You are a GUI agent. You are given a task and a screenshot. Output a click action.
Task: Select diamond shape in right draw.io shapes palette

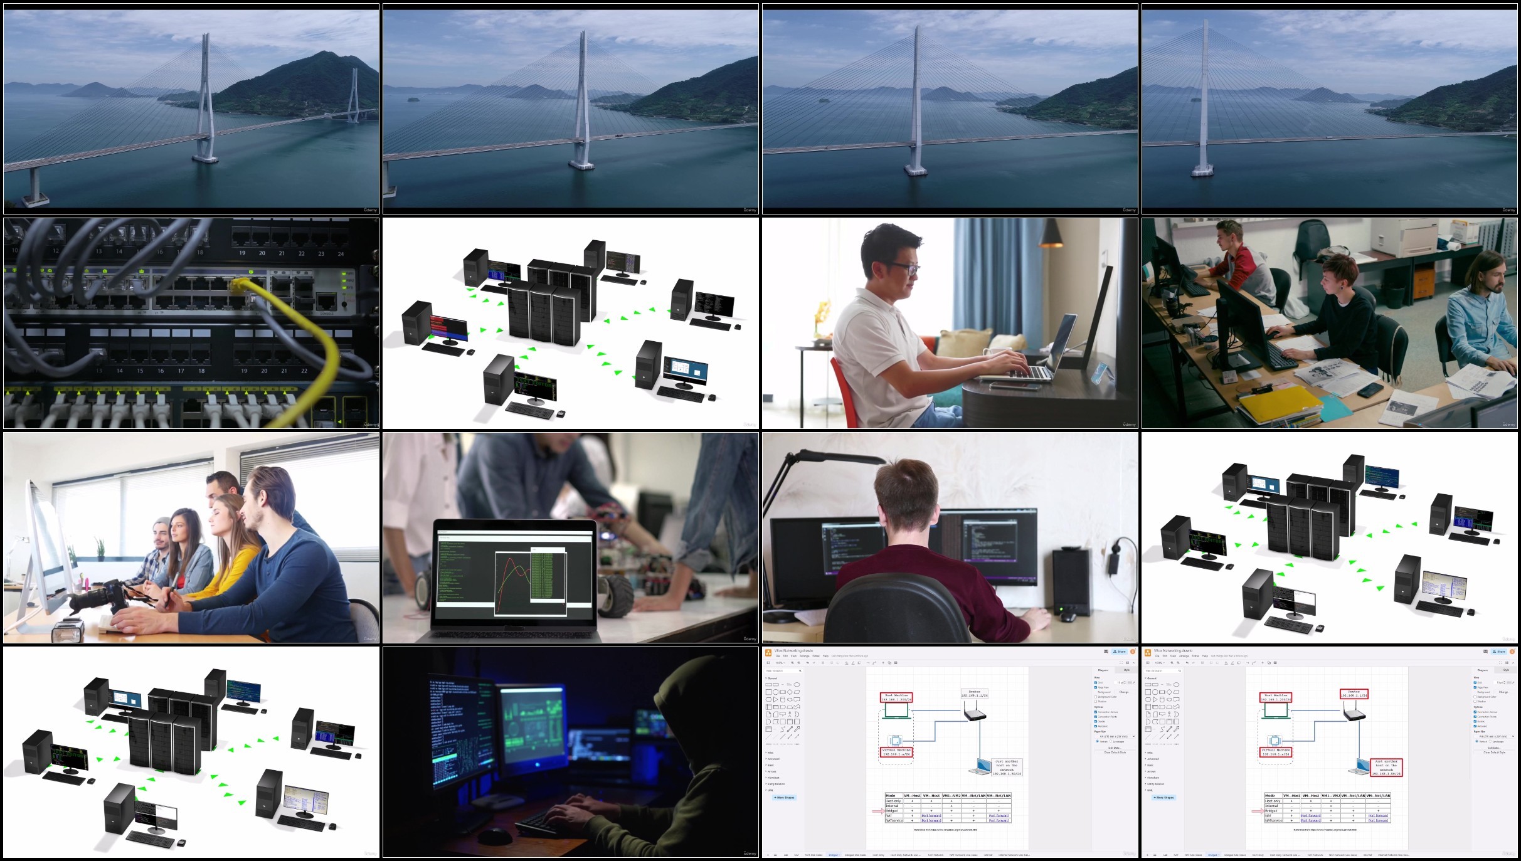click(x=1169, y=692)
